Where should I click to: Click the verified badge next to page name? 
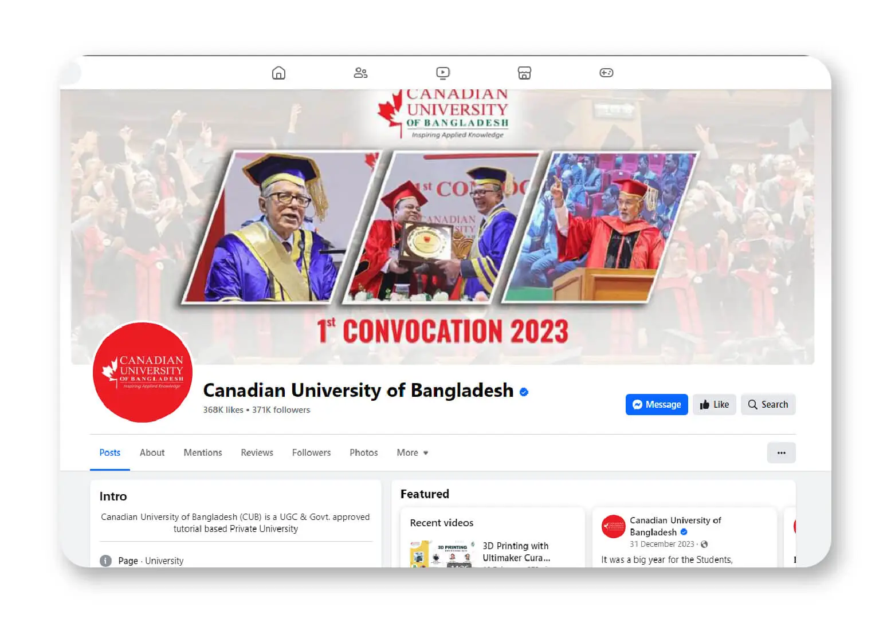524,392
